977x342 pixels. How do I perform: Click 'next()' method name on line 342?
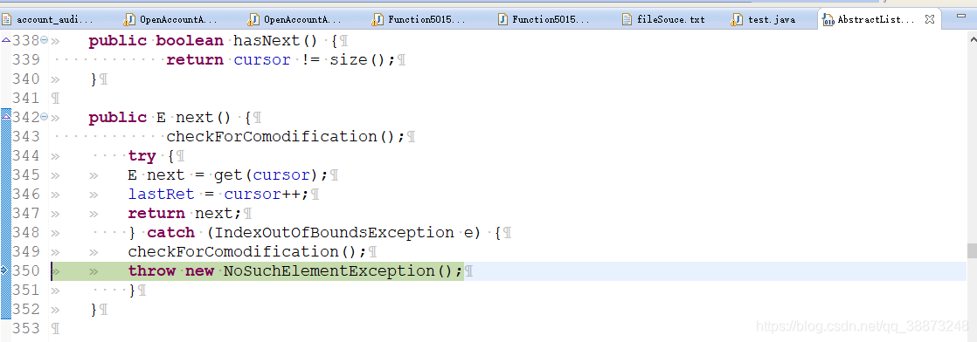pos(204,118)
